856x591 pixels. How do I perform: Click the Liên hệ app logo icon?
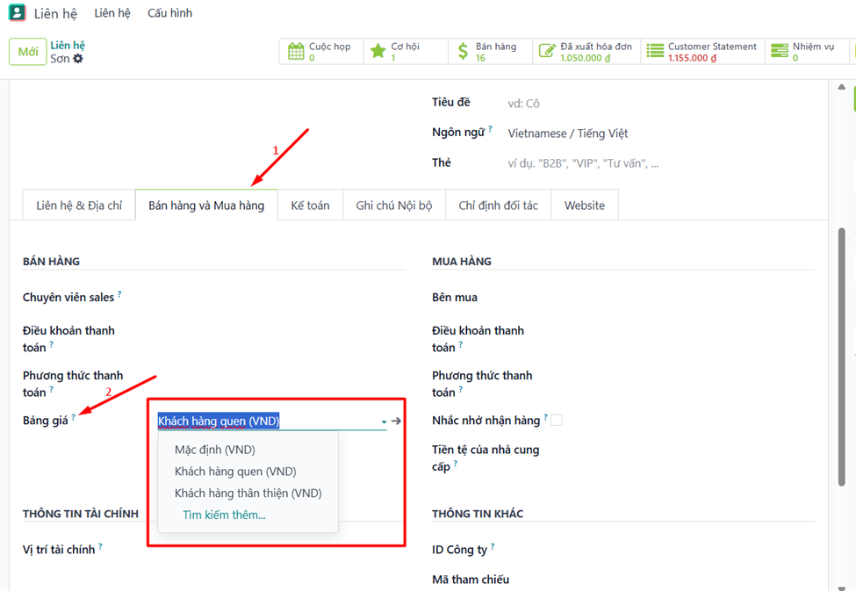pos(18,13)
